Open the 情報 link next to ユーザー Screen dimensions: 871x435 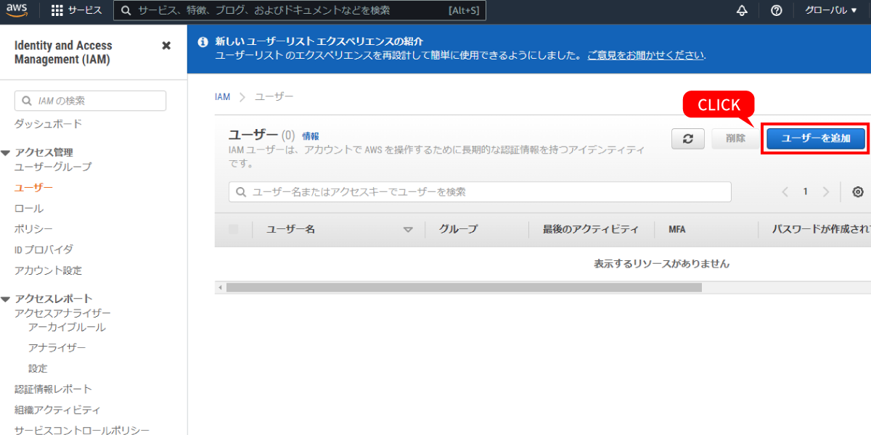[x=311, y=136]
